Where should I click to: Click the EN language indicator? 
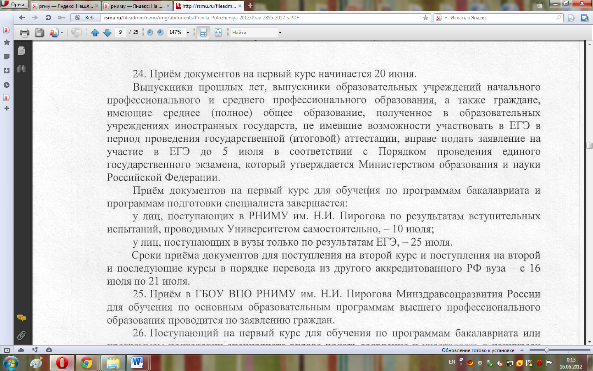coord(452,362)
